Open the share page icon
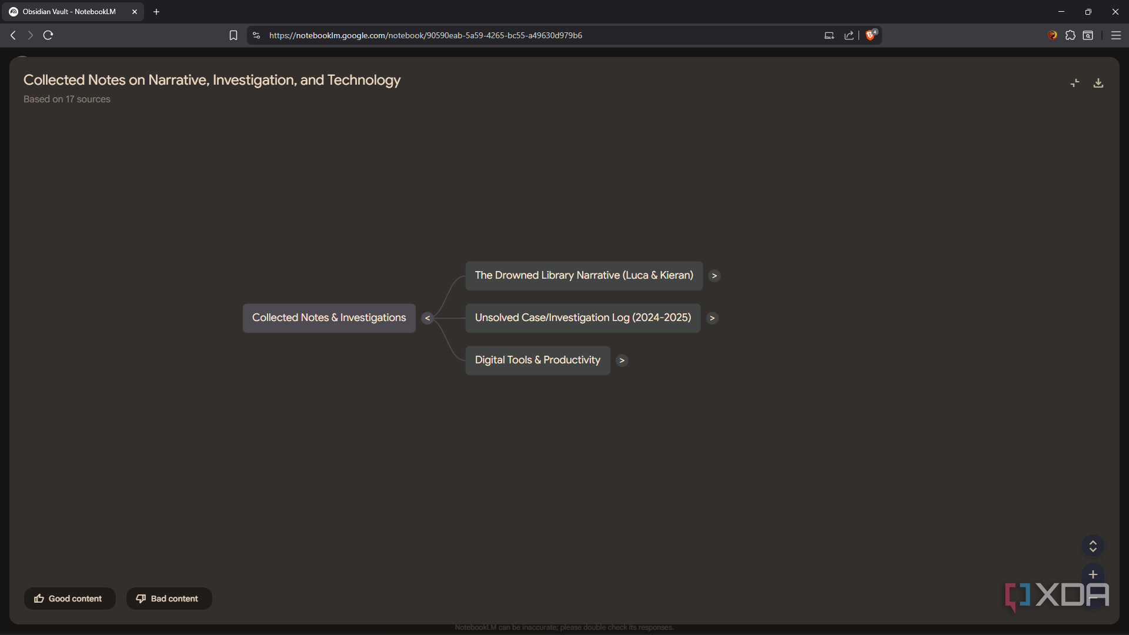 [849, 35]
